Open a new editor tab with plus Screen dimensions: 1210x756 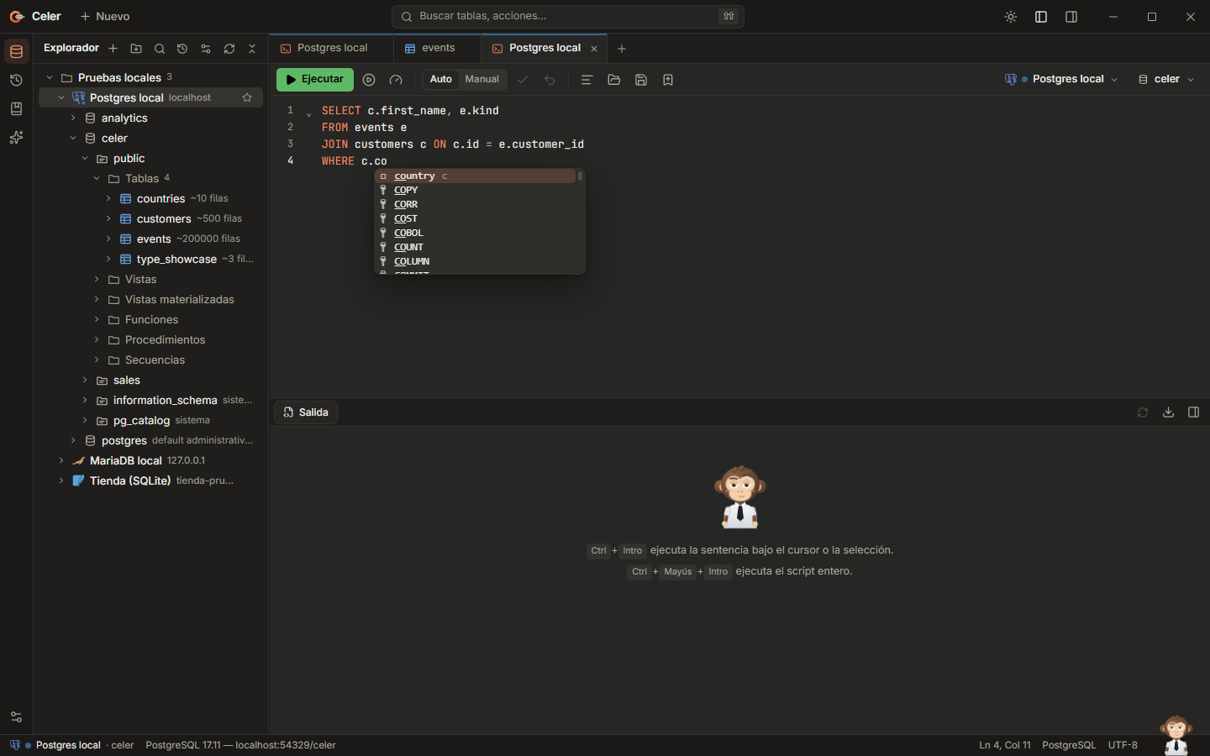click(622, 49)
